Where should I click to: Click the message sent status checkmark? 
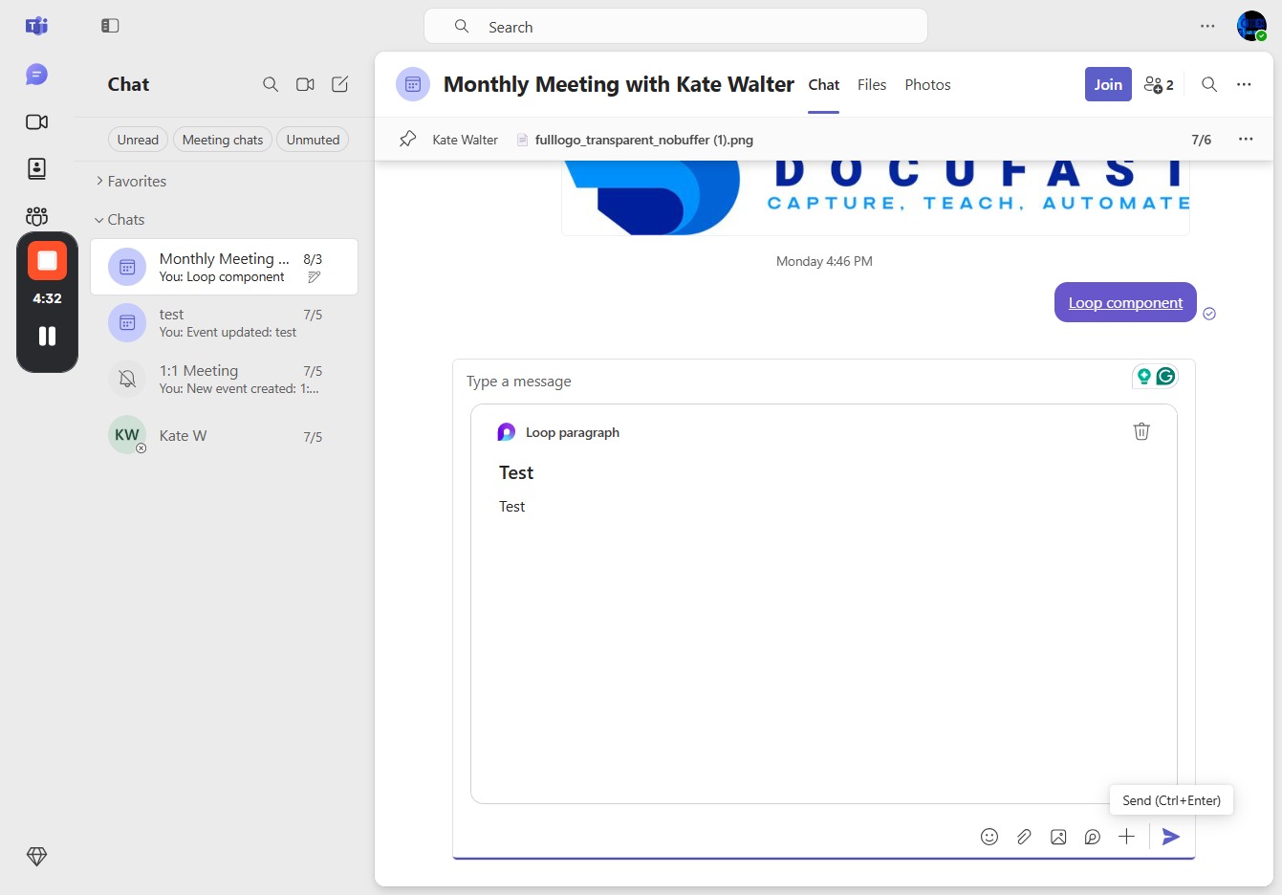1209,314
